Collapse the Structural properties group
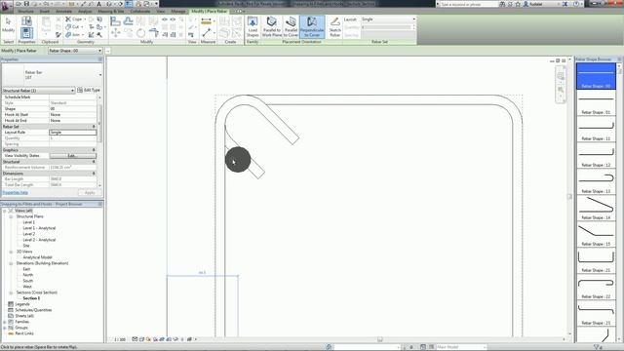624x351 pixels. coord(94,162)
